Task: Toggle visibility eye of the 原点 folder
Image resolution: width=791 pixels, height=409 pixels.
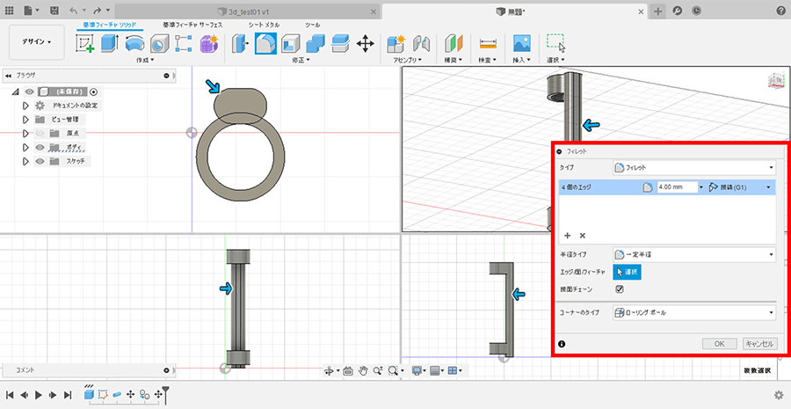Action: (x=40, y=133)
